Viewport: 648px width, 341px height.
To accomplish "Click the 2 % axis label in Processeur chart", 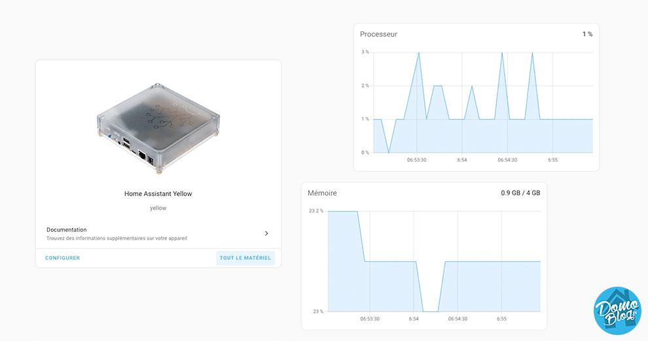I will 365,86.
